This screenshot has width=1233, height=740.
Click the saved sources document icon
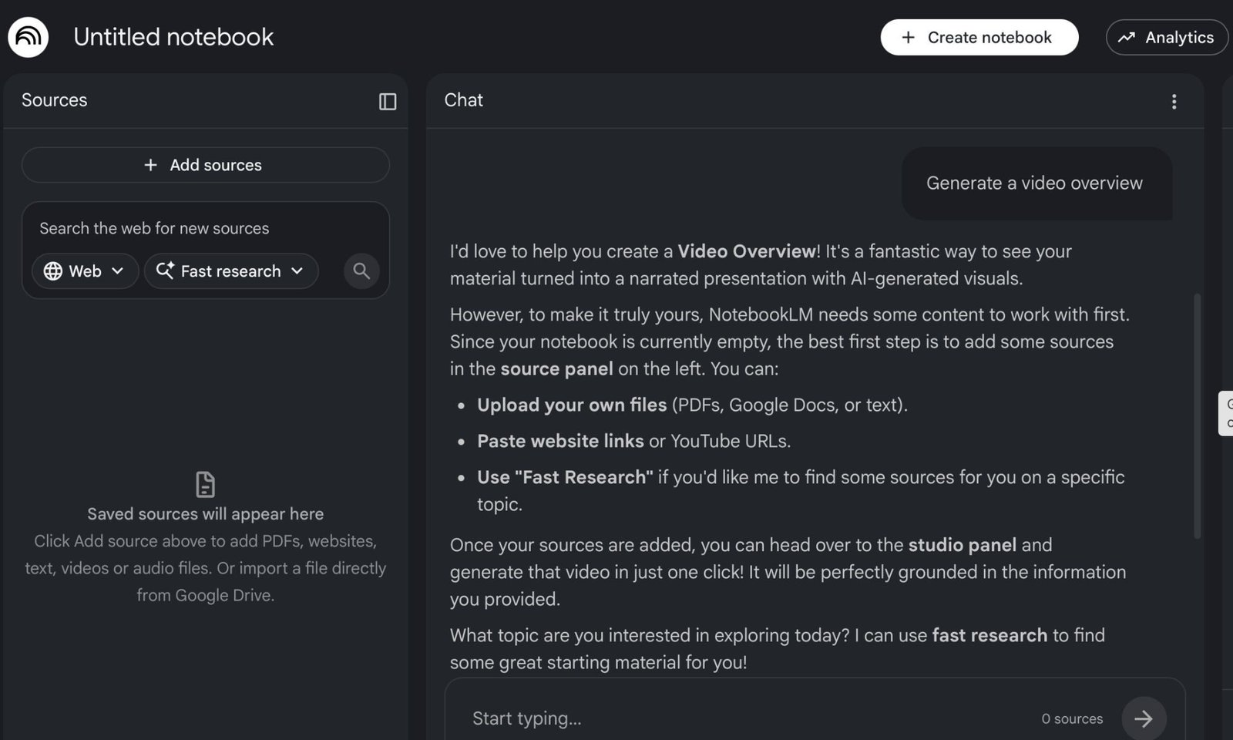pyautogui.click(x=205, y=484)
